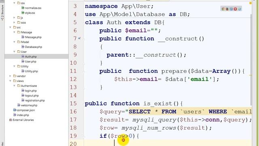This screenshot has width=259, height=146.
Task: Select the style.css file icon
Action: tap(23, 13)
